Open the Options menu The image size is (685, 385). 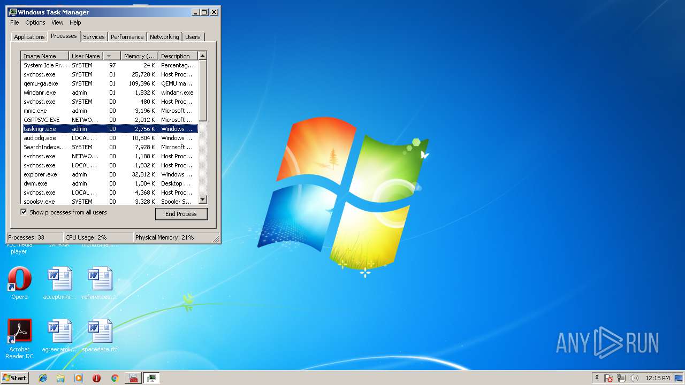click(x=35, y=22)
